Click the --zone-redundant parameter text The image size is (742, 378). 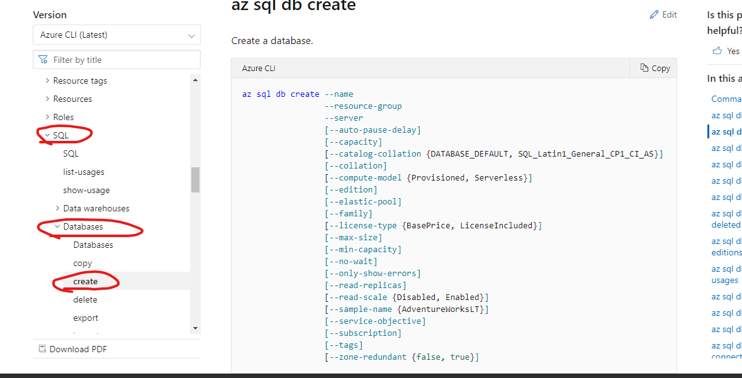click(x=368, y=357)
